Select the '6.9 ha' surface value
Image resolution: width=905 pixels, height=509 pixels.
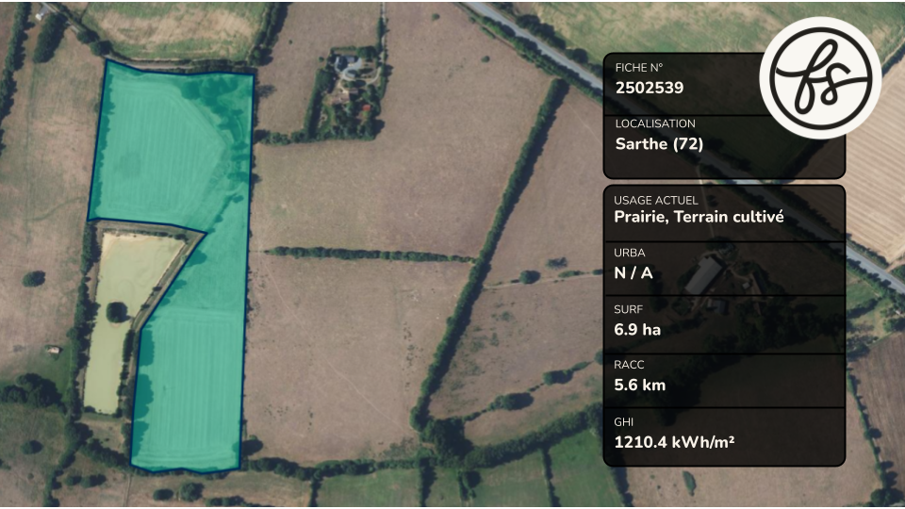(637, 330)
